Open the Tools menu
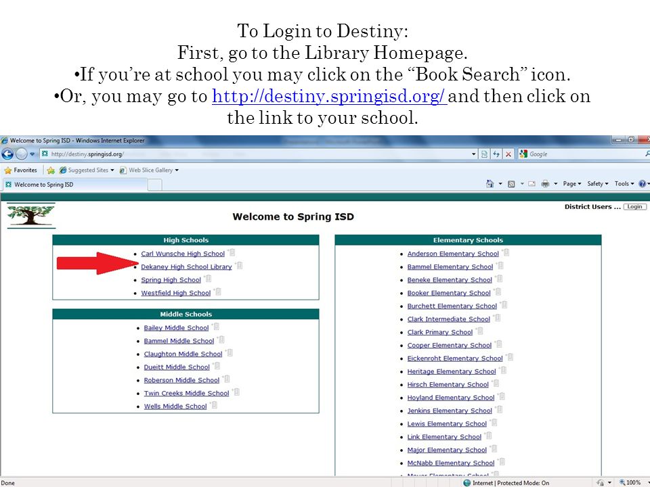 [x=624, y=184]
